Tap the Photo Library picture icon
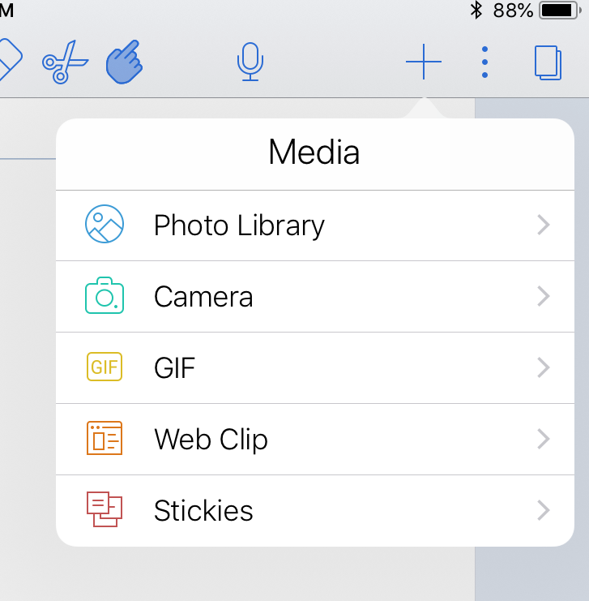Image resolution: width=589 pixels, height=601 pixels. 105,225
